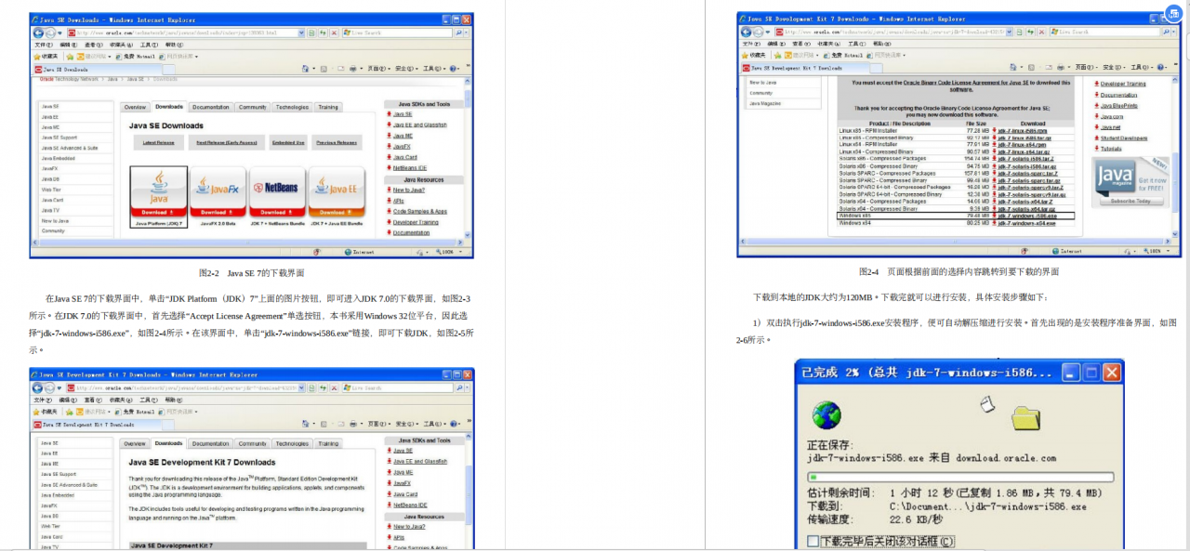Open 页面(P) dropdown in Figure 2-2 window
Screen dimensions: 1190x551
(377, 69)
